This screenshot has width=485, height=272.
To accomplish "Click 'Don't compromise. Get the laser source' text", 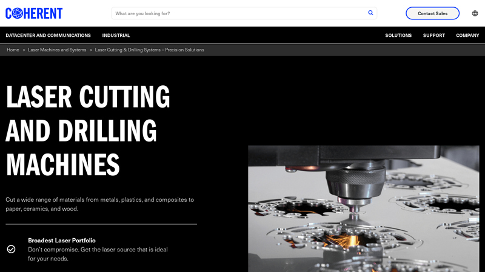I will [98, 254].
